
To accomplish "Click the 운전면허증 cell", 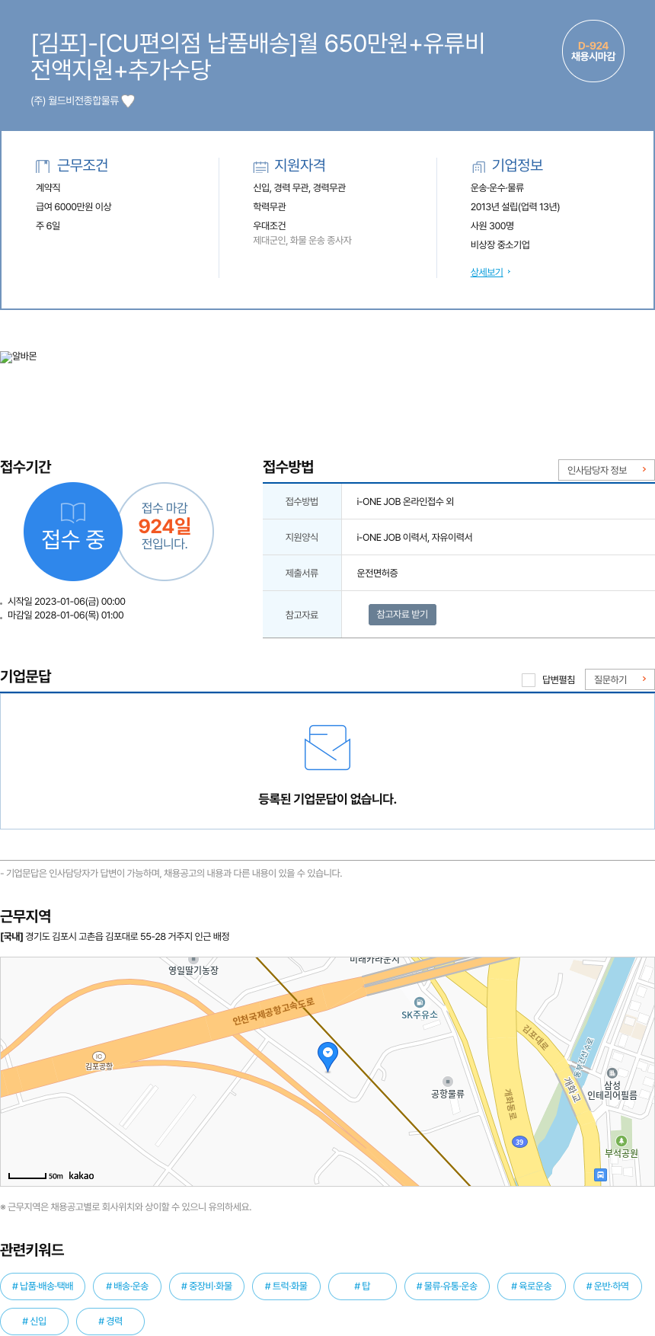I will 498,573.
